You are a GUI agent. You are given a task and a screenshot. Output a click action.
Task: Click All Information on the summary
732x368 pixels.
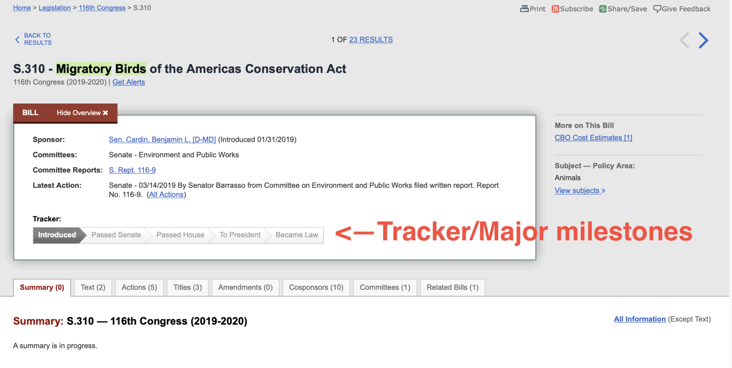(639, 319)
